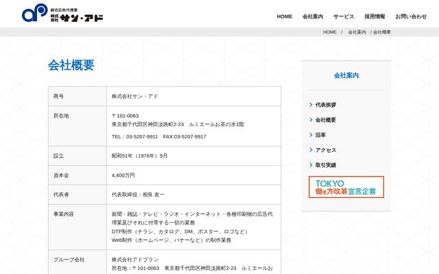Click the chevron beside 沿革

coord(311,135)
